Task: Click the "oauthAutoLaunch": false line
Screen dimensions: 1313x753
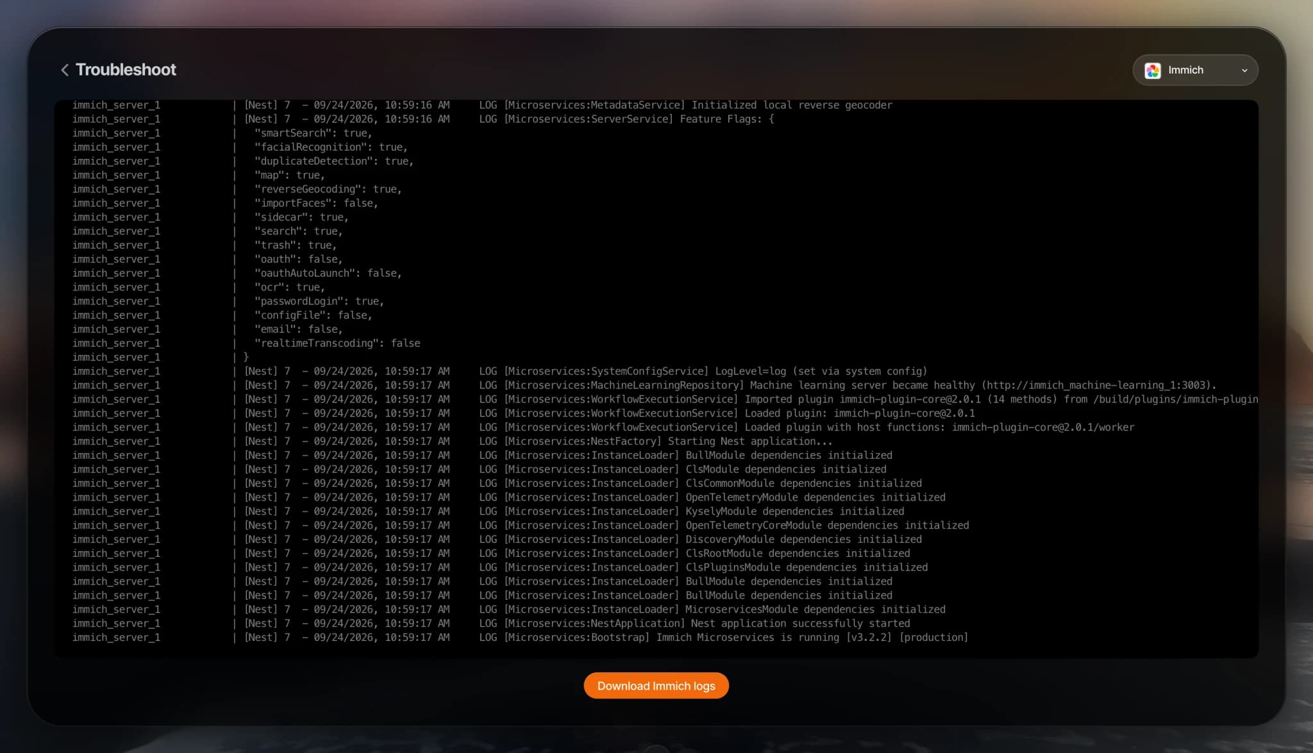Action: (x=237, y=274)
